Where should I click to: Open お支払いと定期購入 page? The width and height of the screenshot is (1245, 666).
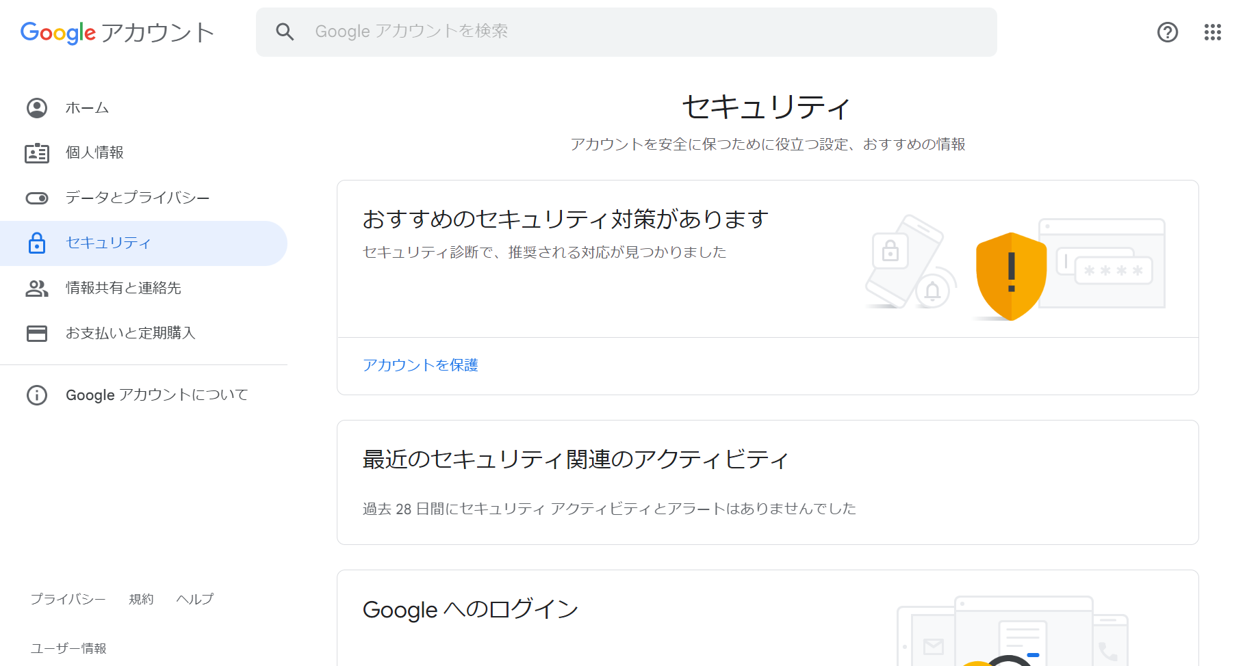coord(131,333)
